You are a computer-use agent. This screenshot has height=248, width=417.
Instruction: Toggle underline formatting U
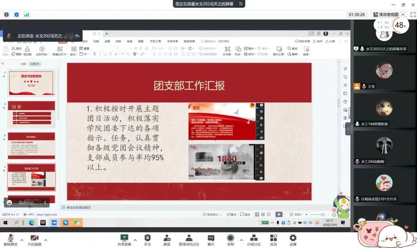point(105,54)
